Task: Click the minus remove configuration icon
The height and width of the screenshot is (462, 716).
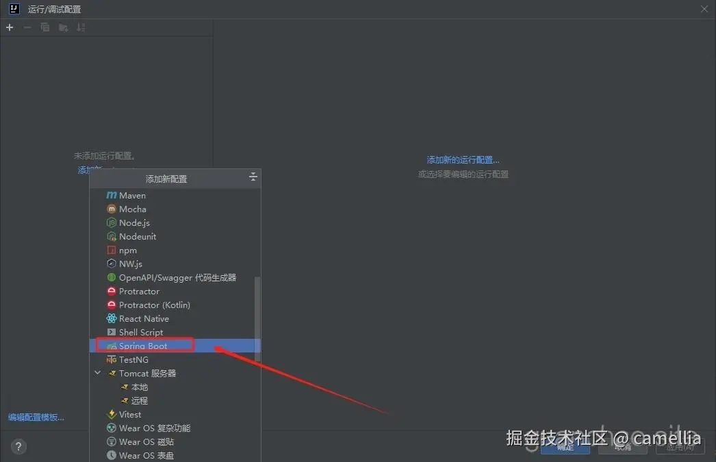Action: click(27, 27)
